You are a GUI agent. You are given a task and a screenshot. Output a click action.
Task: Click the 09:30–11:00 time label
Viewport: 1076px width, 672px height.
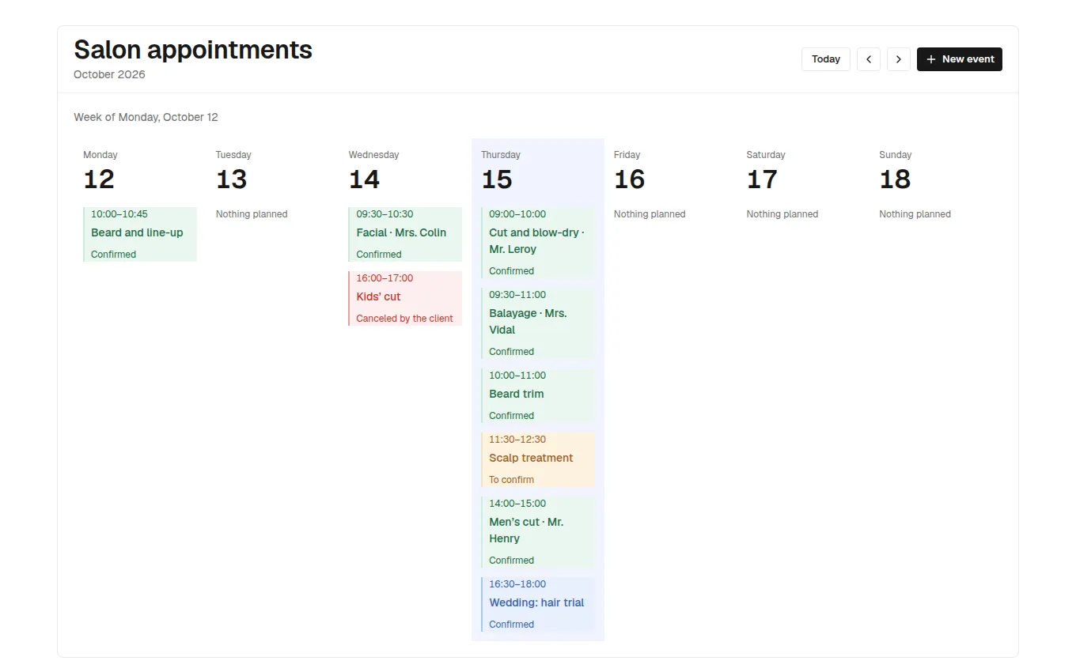(517, 295)
